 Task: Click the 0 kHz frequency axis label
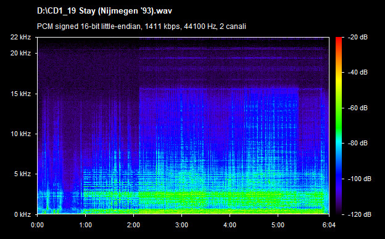22,214
